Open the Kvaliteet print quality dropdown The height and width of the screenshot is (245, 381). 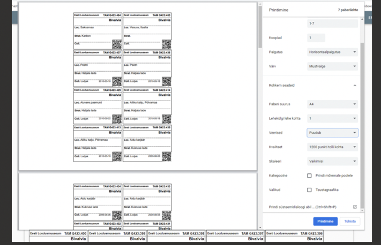pyautogui.click(x=332, y=147)
